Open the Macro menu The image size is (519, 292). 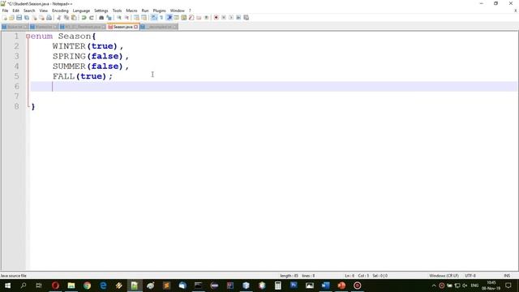click(x=131, y=11)
